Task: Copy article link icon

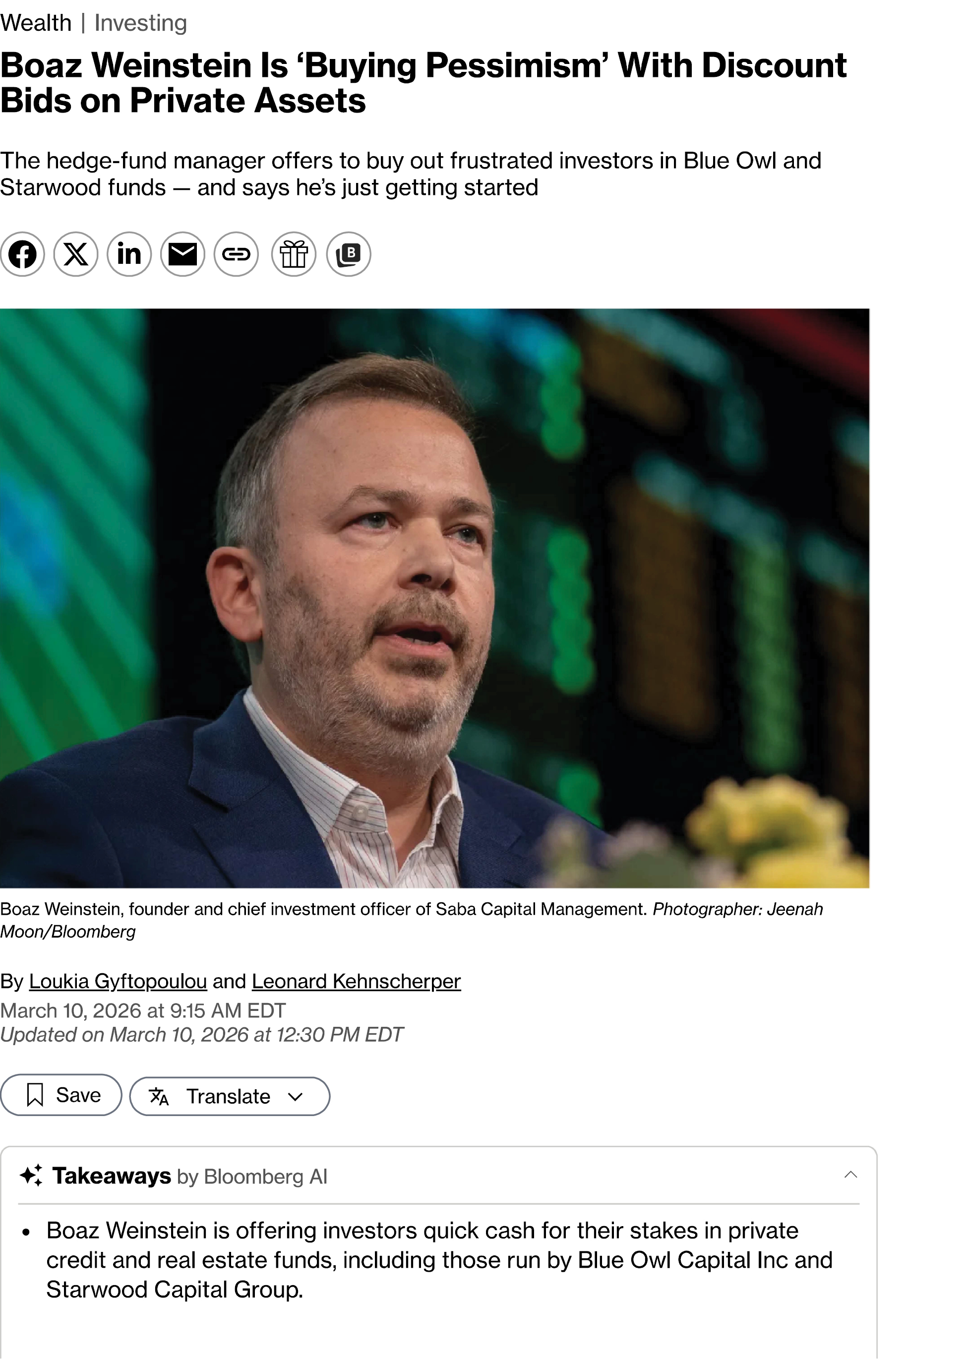Action: tap(237, 255)
